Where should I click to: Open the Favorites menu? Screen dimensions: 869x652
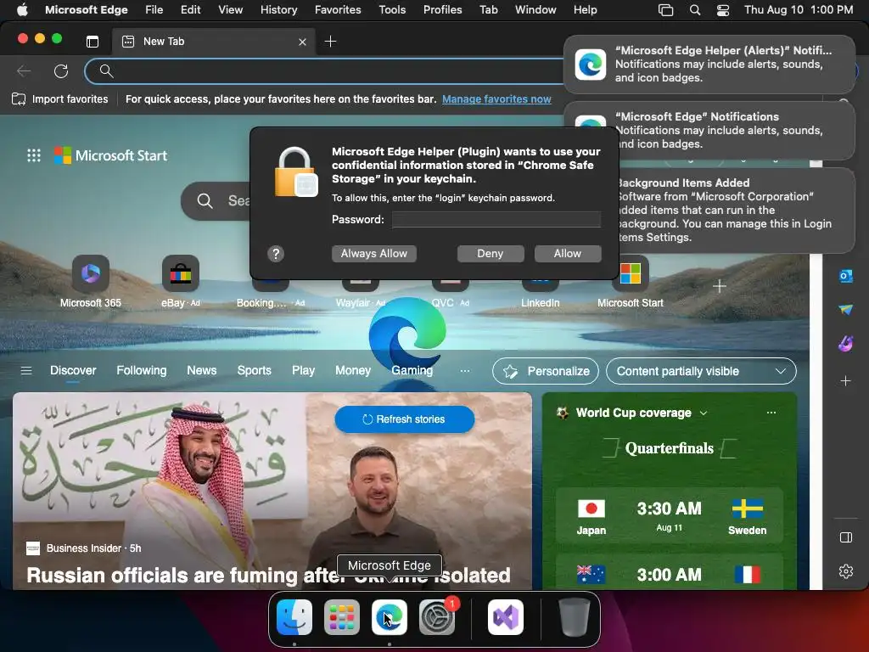coord(338,9)
